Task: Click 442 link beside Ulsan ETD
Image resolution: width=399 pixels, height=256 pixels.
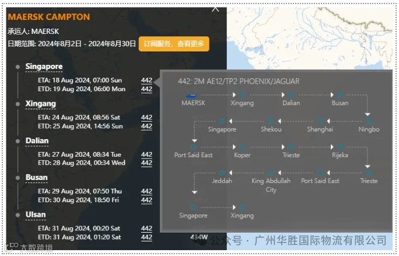Action: (147, 237)
